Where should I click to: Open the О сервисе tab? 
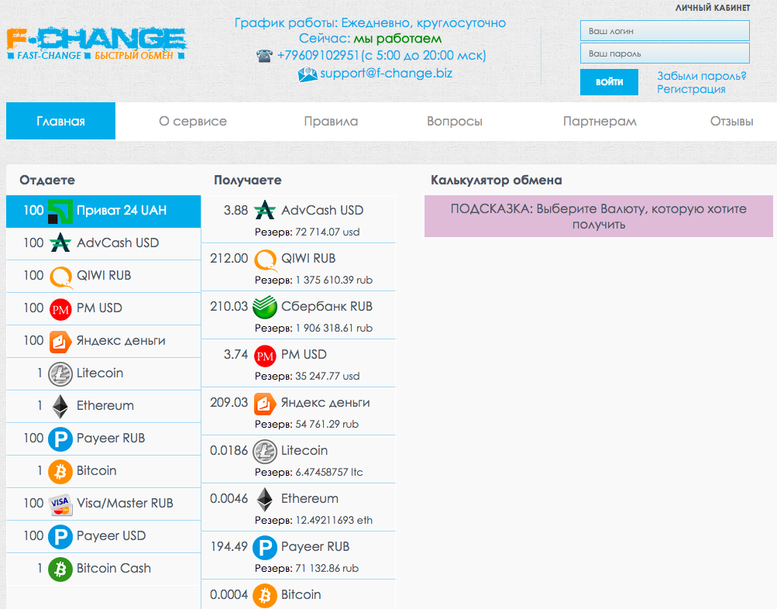click(193, 121)
